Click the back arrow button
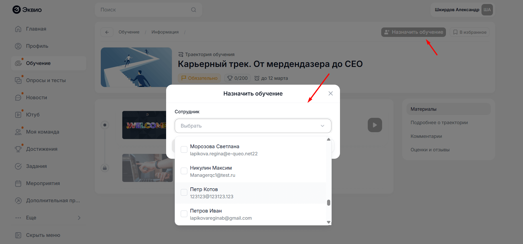The image size is (523, 244). point(107,32)
